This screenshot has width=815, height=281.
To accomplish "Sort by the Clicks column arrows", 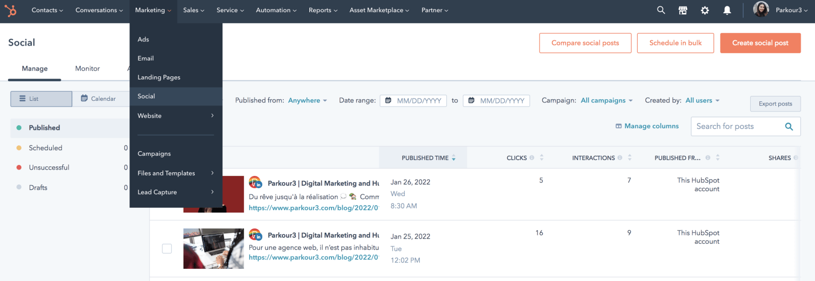I will click(x=542, y=158).
